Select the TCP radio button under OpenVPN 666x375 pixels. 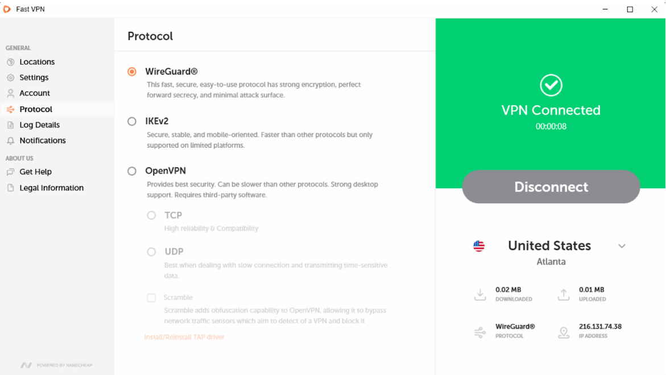[151, 215]
